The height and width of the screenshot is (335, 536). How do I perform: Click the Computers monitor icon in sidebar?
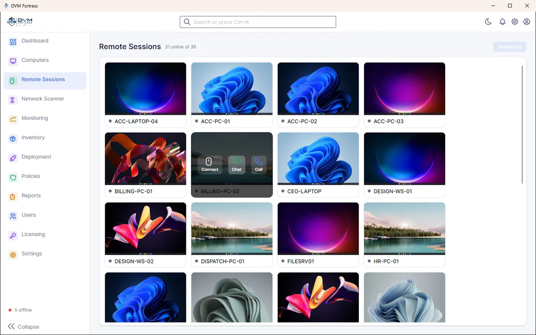tap(13, 61)
